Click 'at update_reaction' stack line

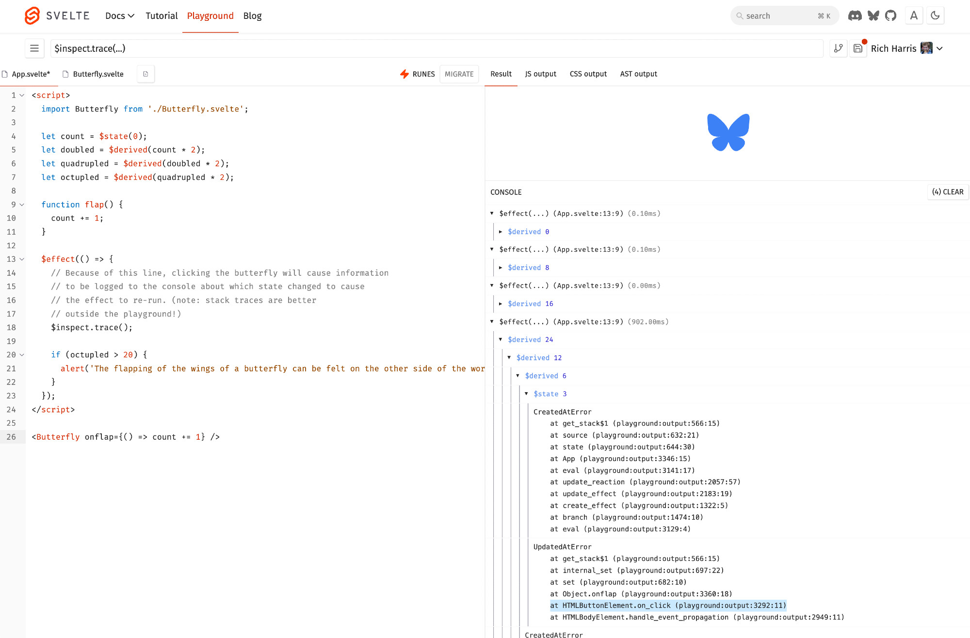click(x=645, y=482)
